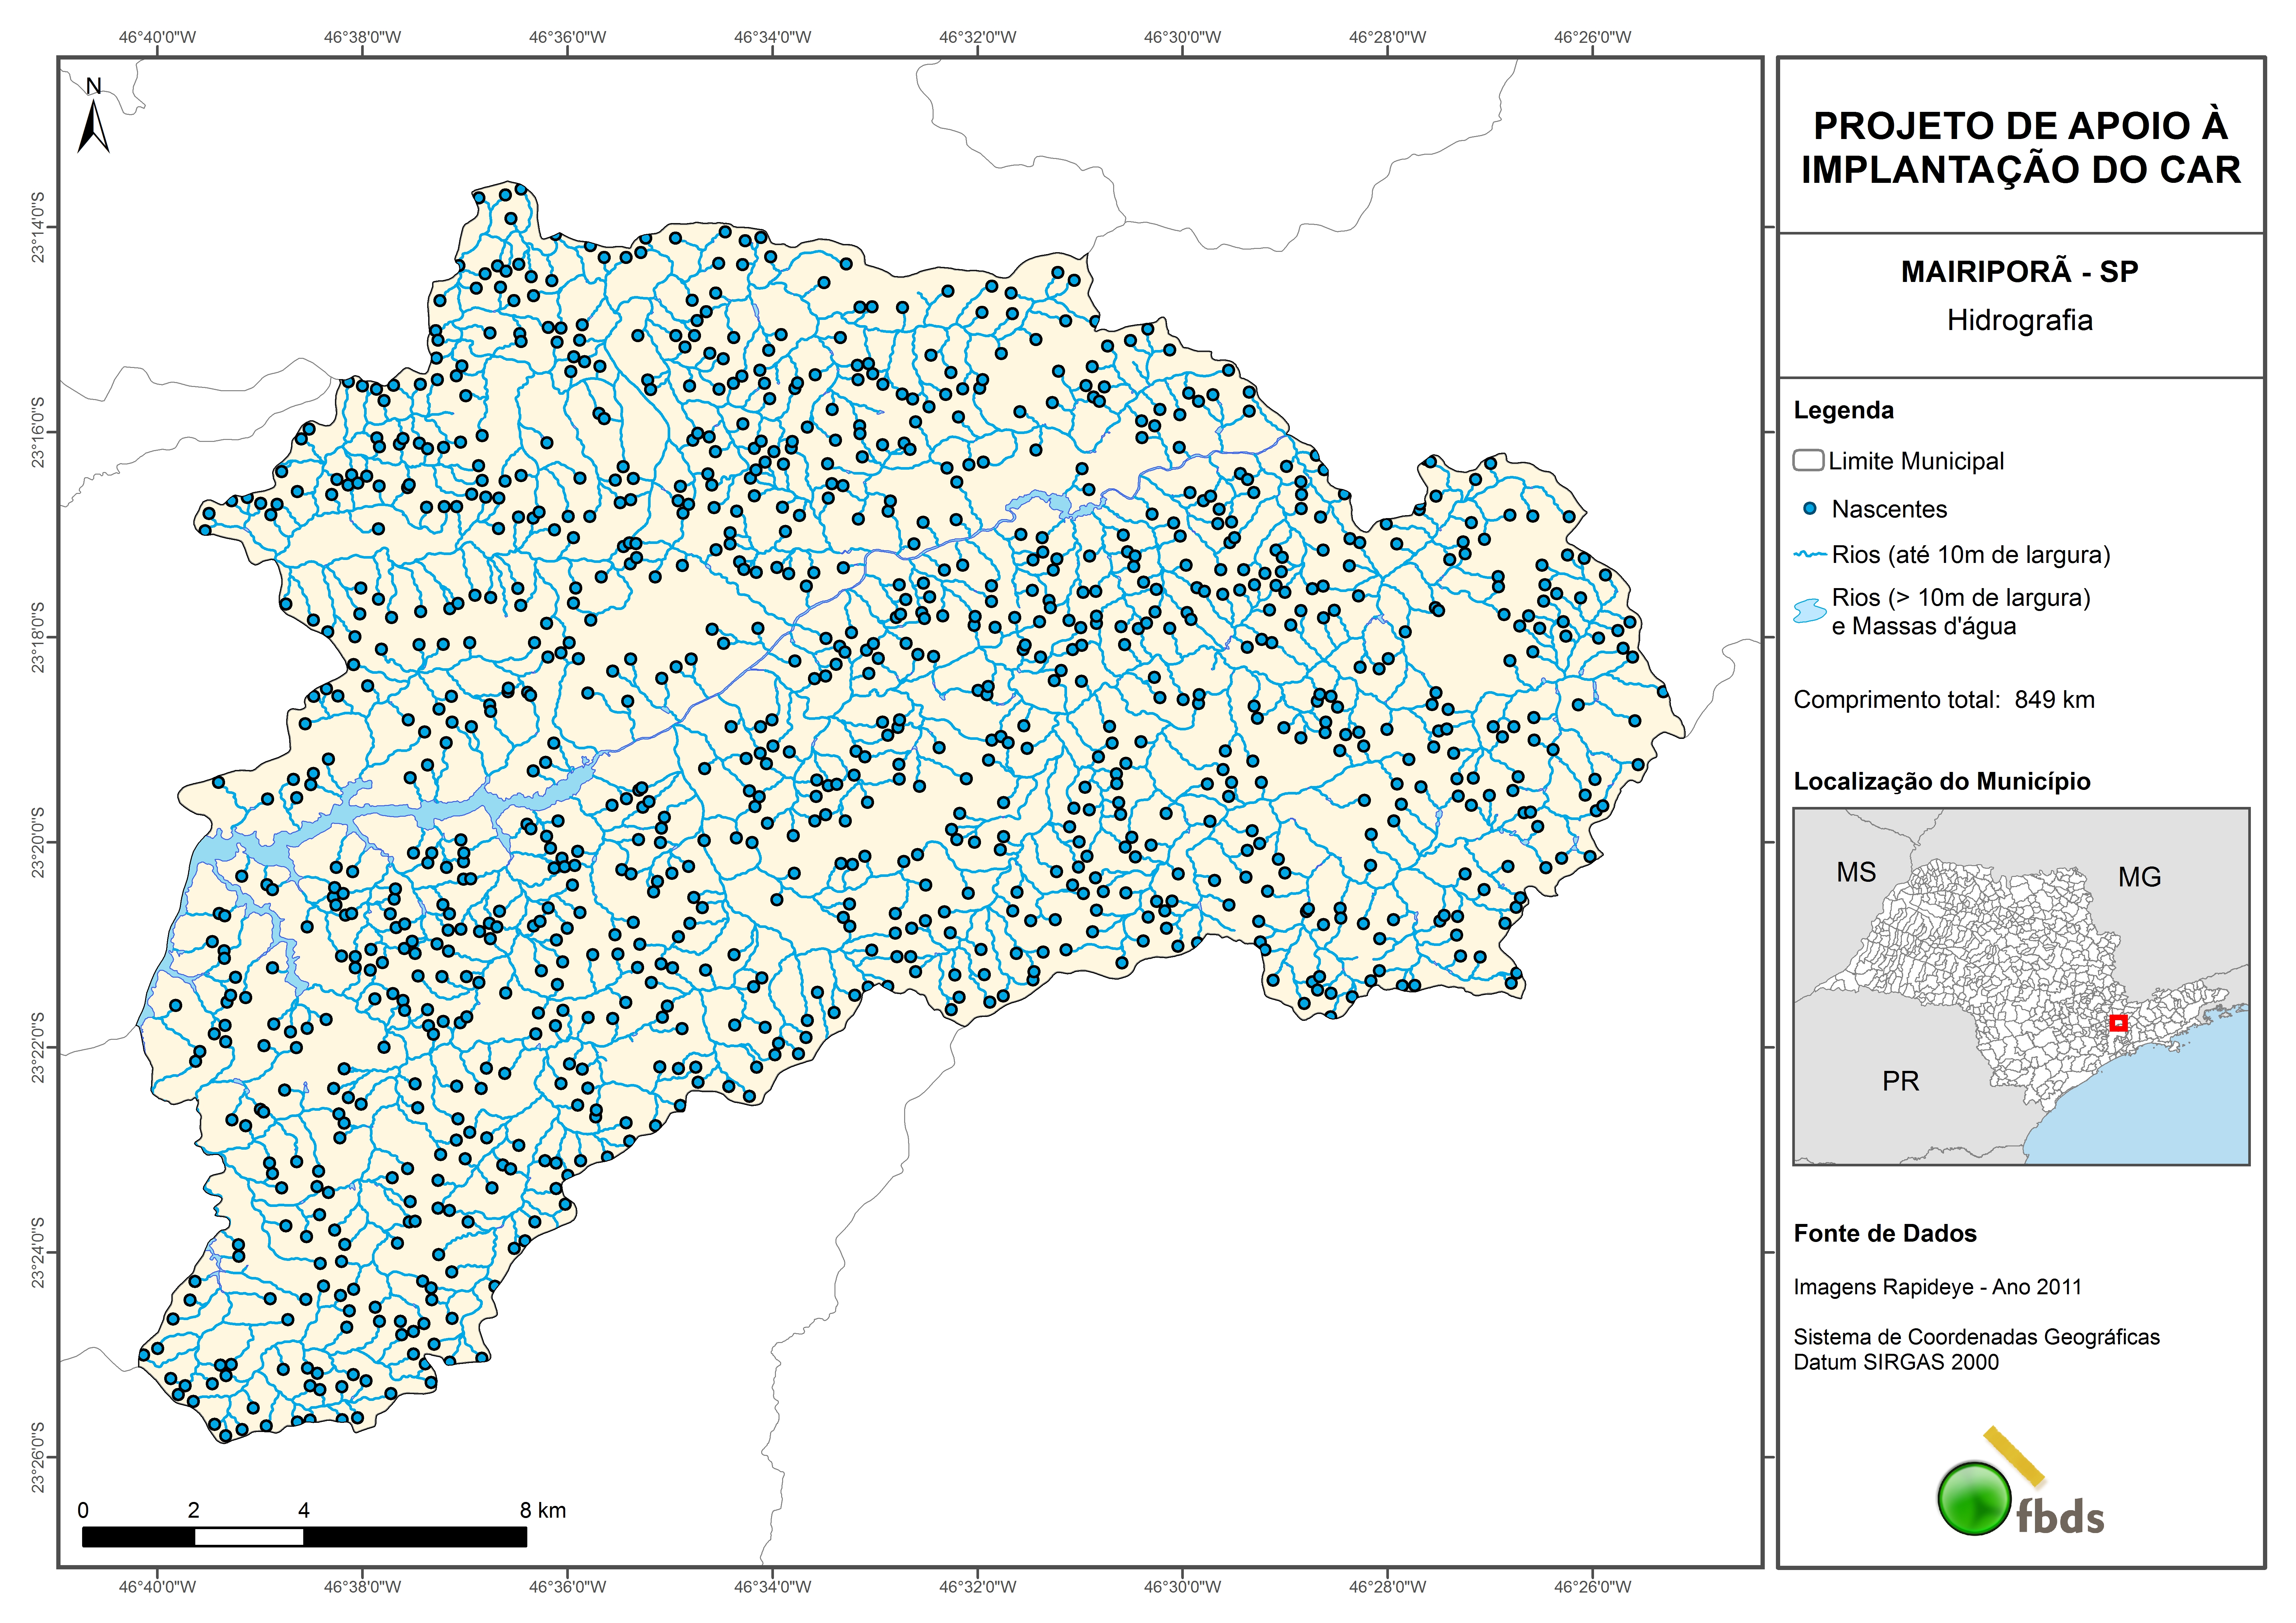Screen dimensions: 2296x1623
Task: Click the water bodies polygon legend symbol
Action: click(1810, 611)
